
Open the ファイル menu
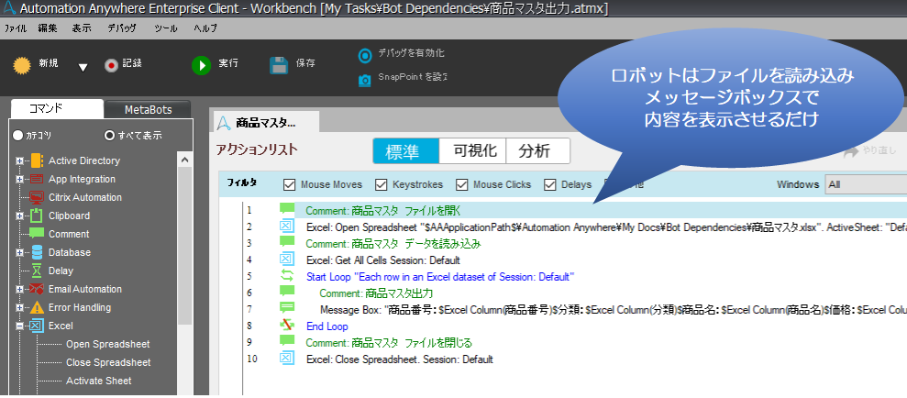[x=16, y=28]
